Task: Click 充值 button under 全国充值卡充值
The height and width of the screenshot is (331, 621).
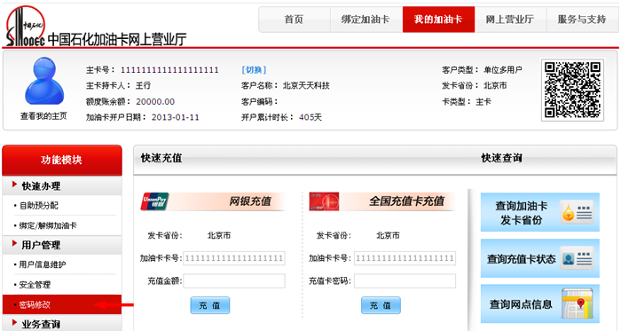Action: point(381,305)
